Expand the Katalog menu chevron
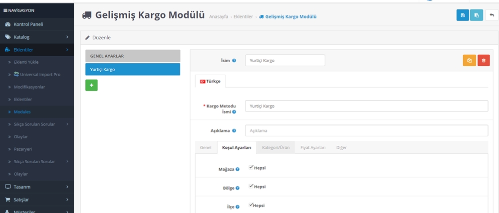Screen dimensions: 499x213 (67, 37)
